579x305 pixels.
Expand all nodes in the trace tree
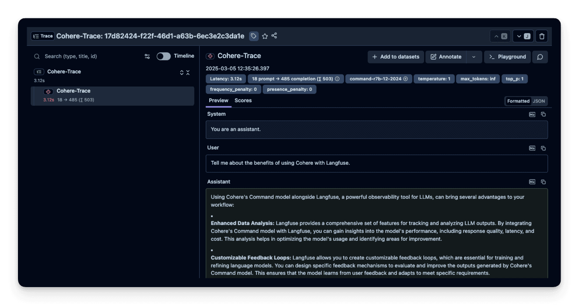coord(182,73)
